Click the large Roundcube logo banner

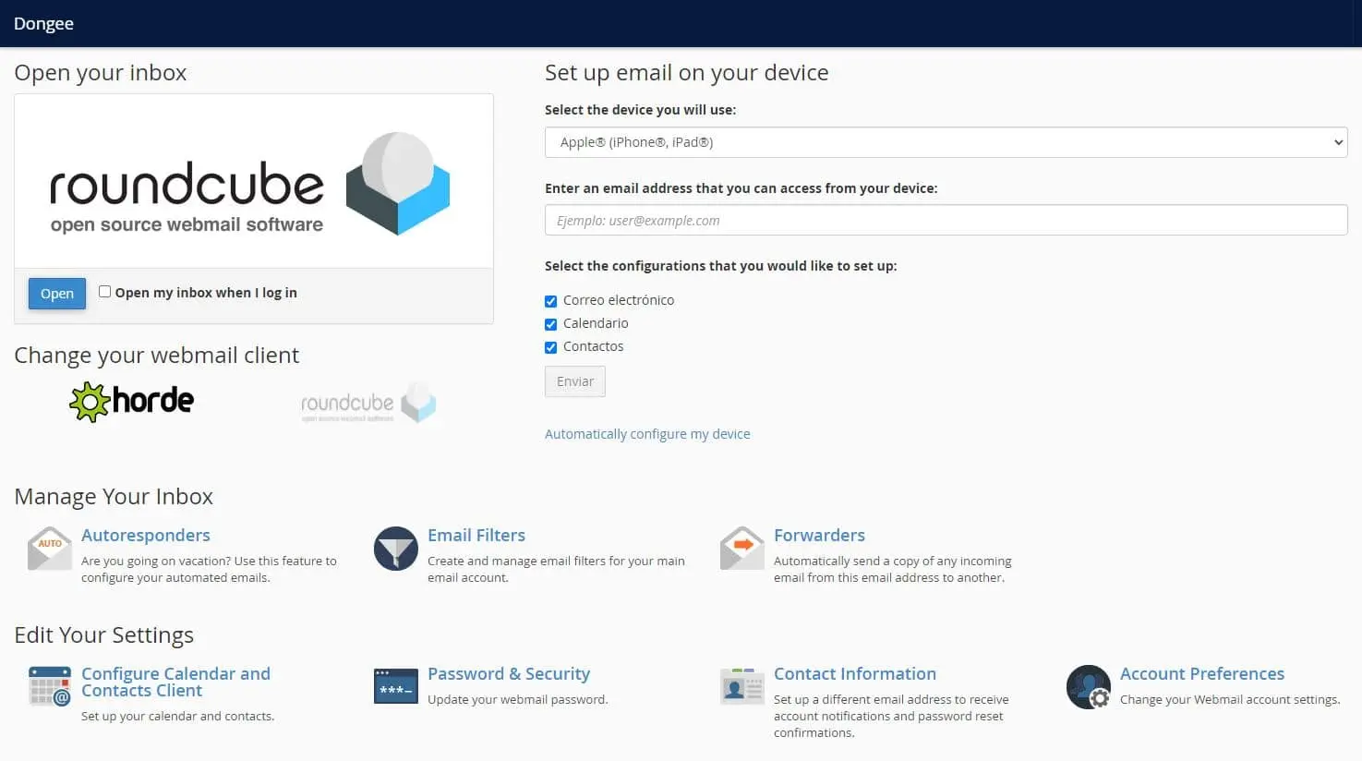coord(254,182)
